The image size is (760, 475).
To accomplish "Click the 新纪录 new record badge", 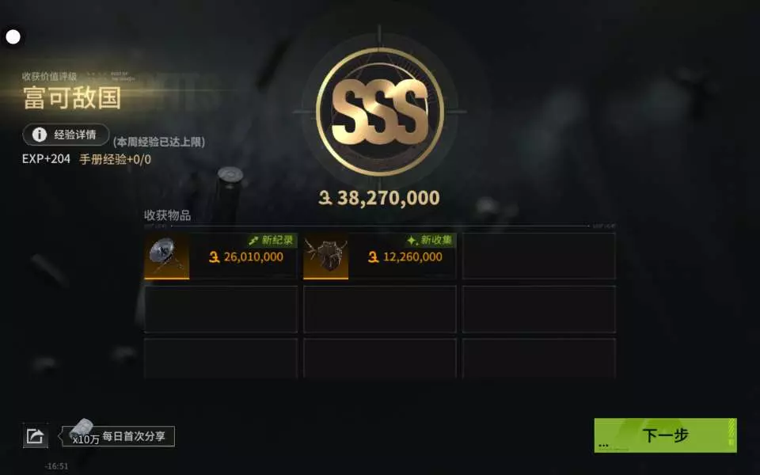I will [x=271, y=240].
